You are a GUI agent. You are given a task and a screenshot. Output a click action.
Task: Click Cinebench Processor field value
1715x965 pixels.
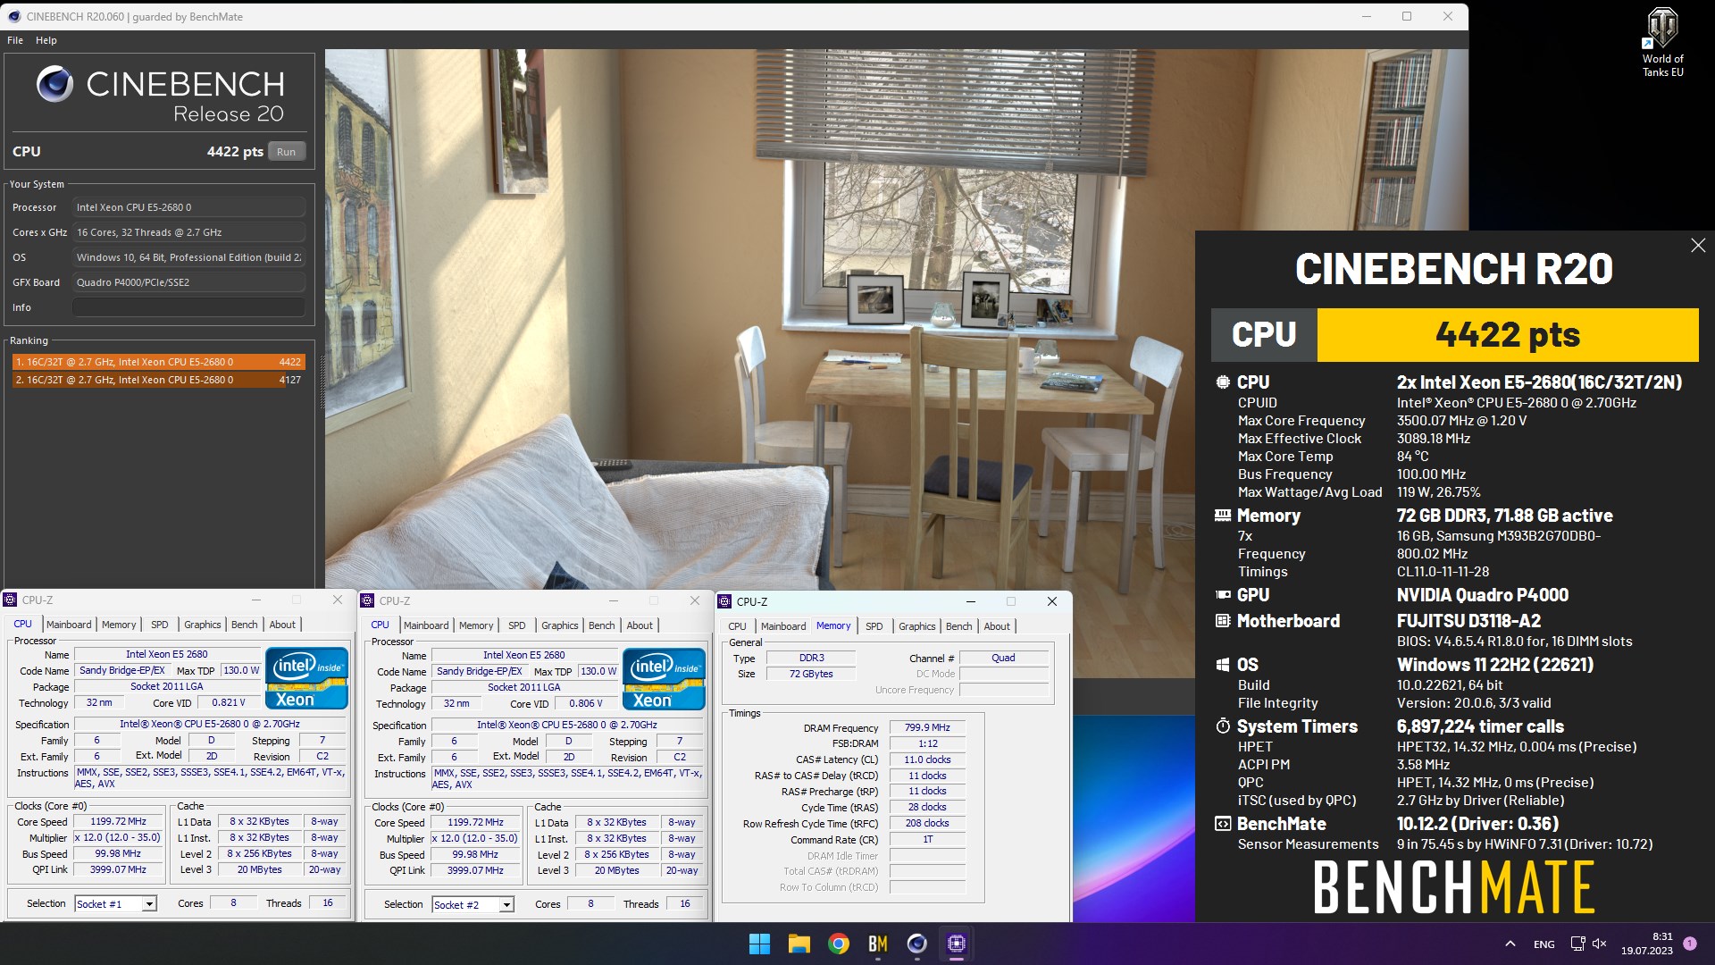pos(188,207)
